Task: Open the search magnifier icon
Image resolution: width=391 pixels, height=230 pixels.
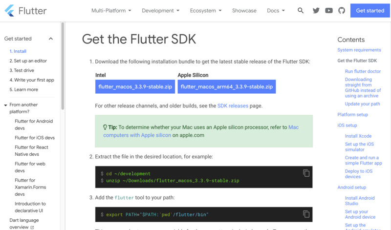Action: (x=301, y=10)
